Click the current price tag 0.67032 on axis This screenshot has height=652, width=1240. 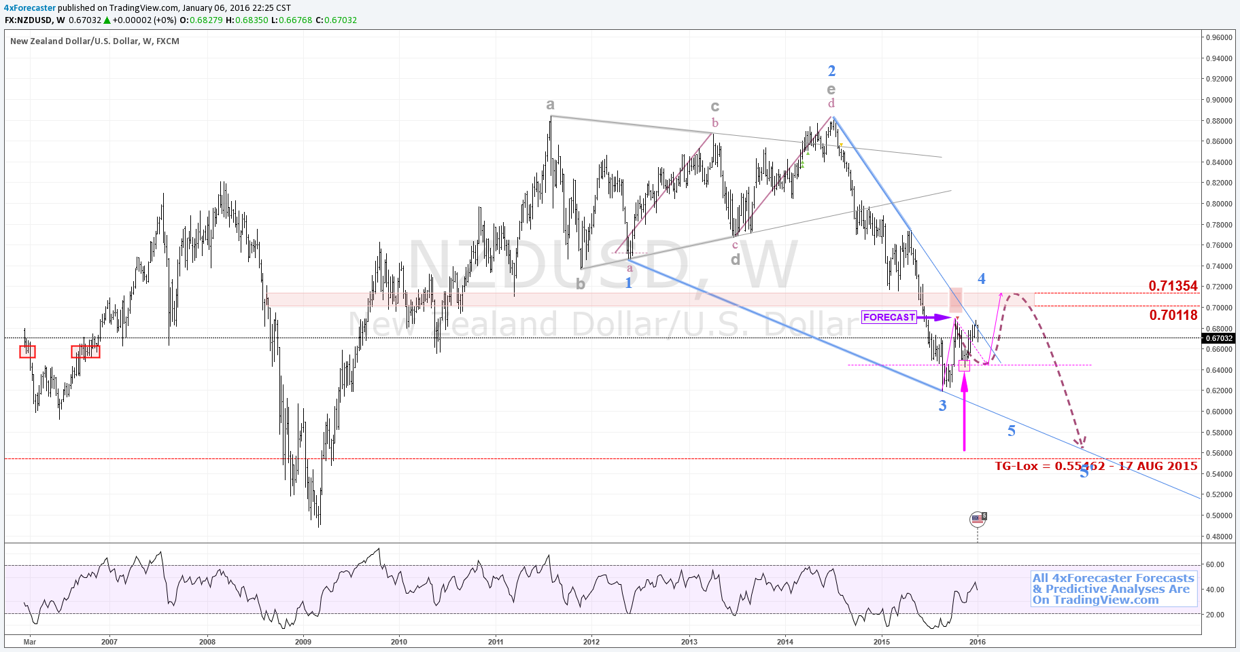[x=1218, y=338]
